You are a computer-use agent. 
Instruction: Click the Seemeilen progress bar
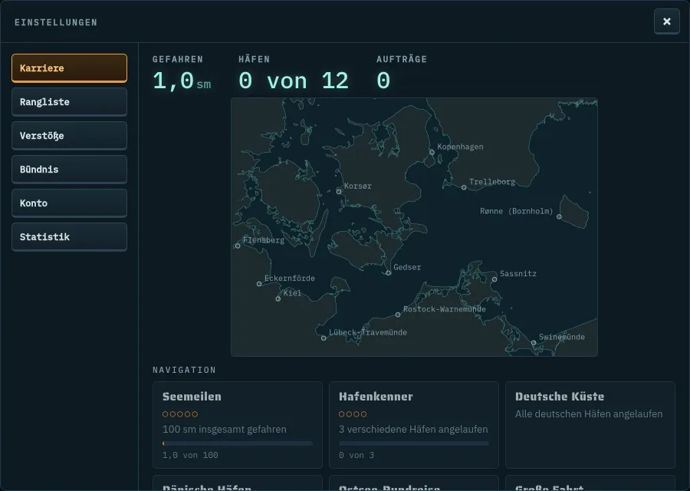point(238,443)
